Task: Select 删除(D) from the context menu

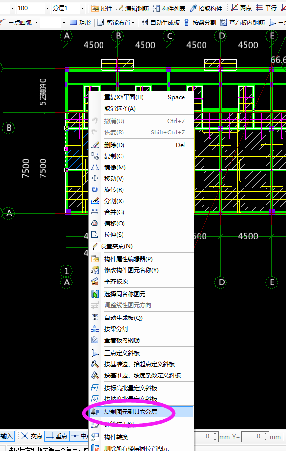Action: pos(141,145)
